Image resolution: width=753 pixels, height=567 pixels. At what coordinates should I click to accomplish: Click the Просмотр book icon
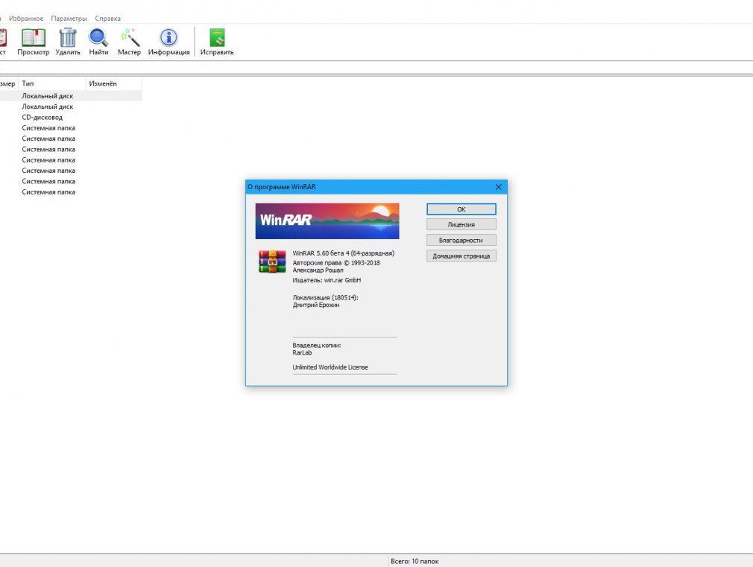(33, 37)
